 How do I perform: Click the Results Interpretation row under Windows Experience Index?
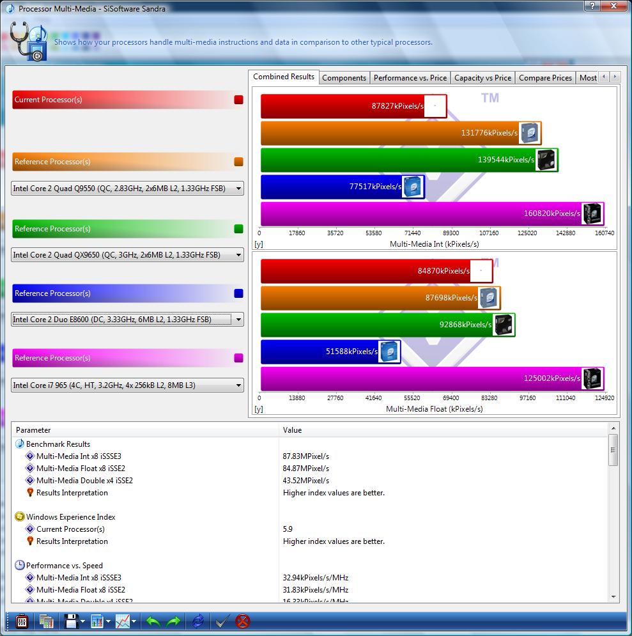pos(310,541)
